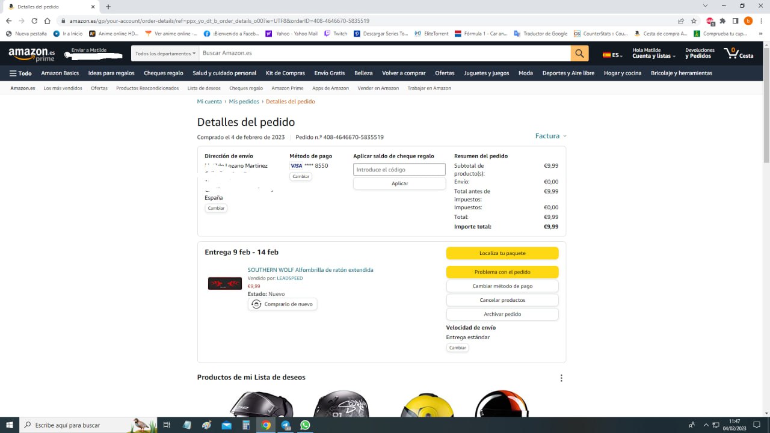Apply gift code with Aplicar button
The image size is (770, 433).
click(399, 183)
